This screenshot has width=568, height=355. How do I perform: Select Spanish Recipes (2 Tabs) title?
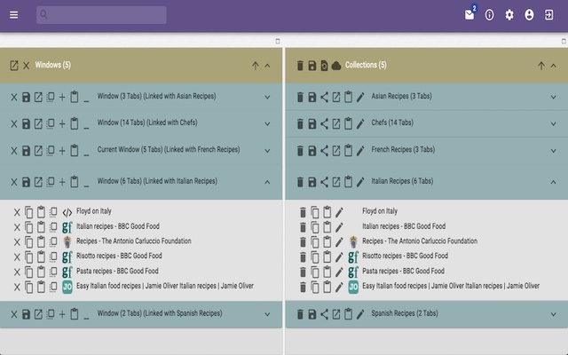[405, 313]
